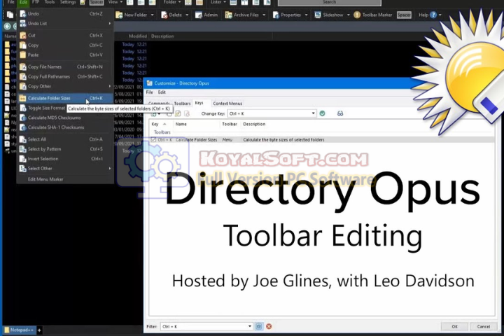Click the green checkmark apply-key icon
This screenshot has height=336, width=504.
tap(322, 113)
